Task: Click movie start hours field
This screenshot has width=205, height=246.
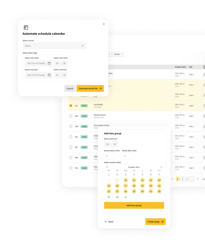Action: pyautogui.click(x=107, y=144)
